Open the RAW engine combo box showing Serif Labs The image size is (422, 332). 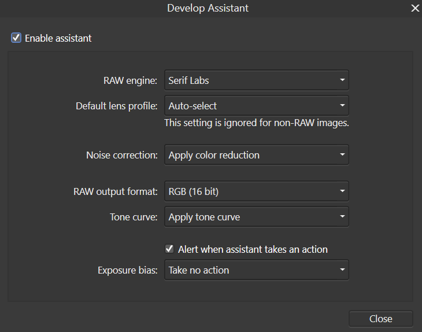coord(257,80)
